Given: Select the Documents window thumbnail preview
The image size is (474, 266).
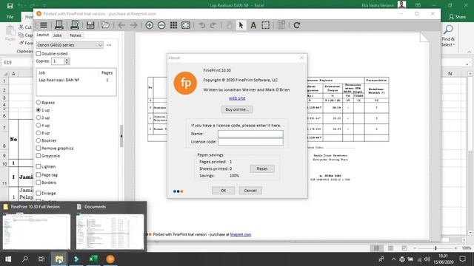Looking at the screenshot, I should (110, 231).
